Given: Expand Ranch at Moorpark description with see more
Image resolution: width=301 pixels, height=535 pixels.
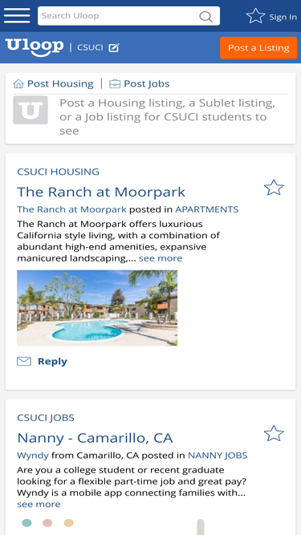Looking at the screenshot, I should pyautogui.click(x=161, y=258).
